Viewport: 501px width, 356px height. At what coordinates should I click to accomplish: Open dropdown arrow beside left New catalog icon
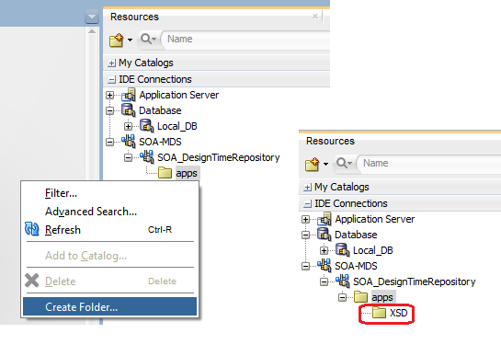[x=130, y=40]
